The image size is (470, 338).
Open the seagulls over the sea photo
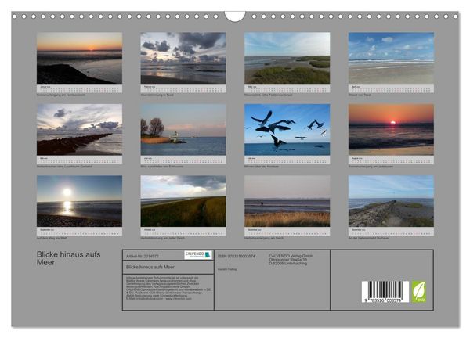[287, 129]
